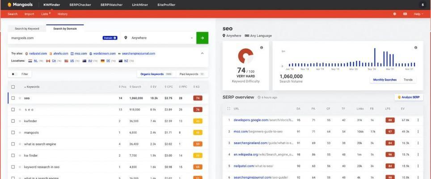Viewport: 431px width, 179px height.
Task: Star the mangools keyword
Action: tap(20, 132)
